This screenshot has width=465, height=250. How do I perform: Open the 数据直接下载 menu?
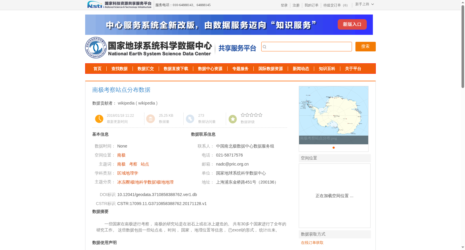point(176,69)
